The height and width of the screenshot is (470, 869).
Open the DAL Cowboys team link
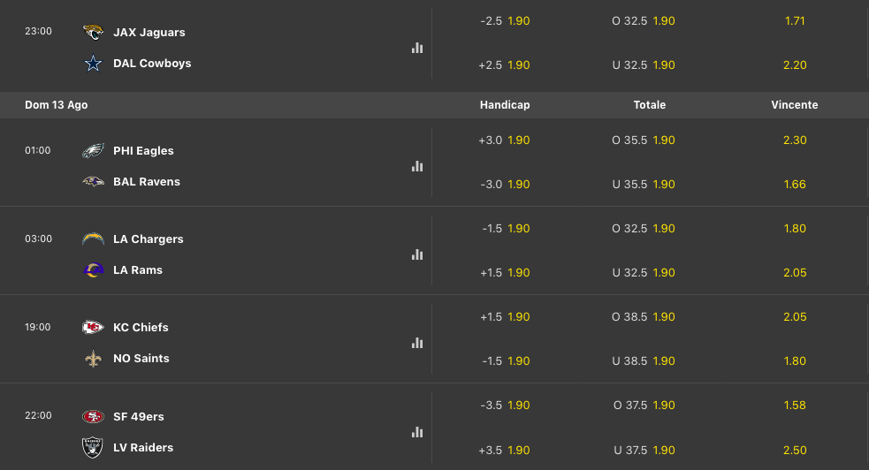point(152,64)
